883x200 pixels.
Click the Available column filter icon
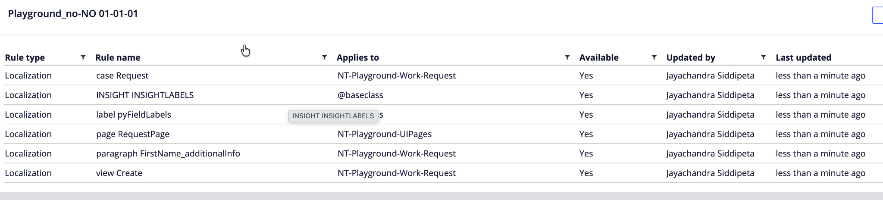pyautogui.click(x=654, y=57)
